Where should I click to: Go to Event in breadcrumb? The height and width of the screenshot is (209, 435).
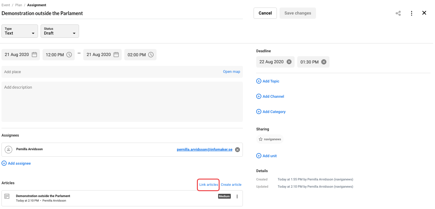[x=6, y=5]
